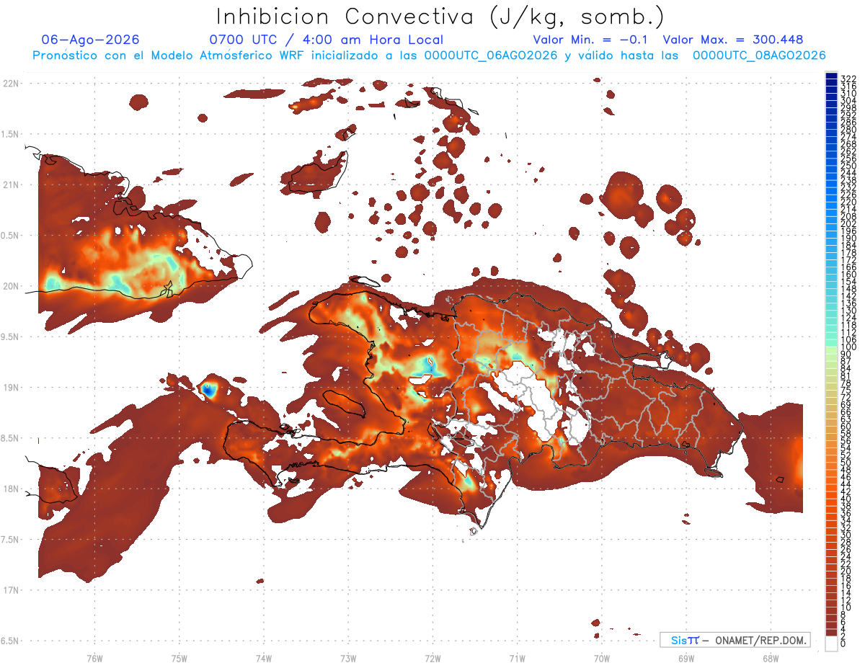The image size is (865, 668).
Task: Click the latitude axis label '19N'
Action: [9, 387]
